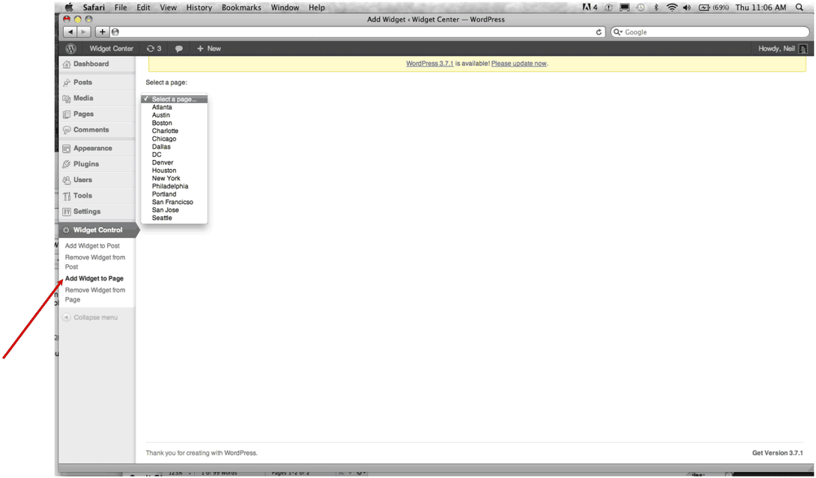Click the user avatar beside Howdy, Neil
Viewport: 816px width, 478px height.
(x=803, y=49)
